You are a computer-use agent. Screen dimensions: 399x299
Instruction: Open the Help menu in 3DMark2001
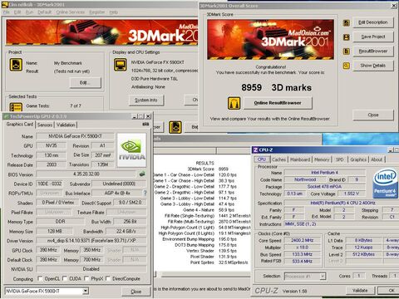tap(113, 12)
